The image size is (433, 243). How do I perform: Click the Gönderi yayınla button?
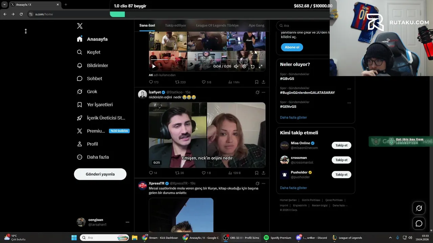100,174
